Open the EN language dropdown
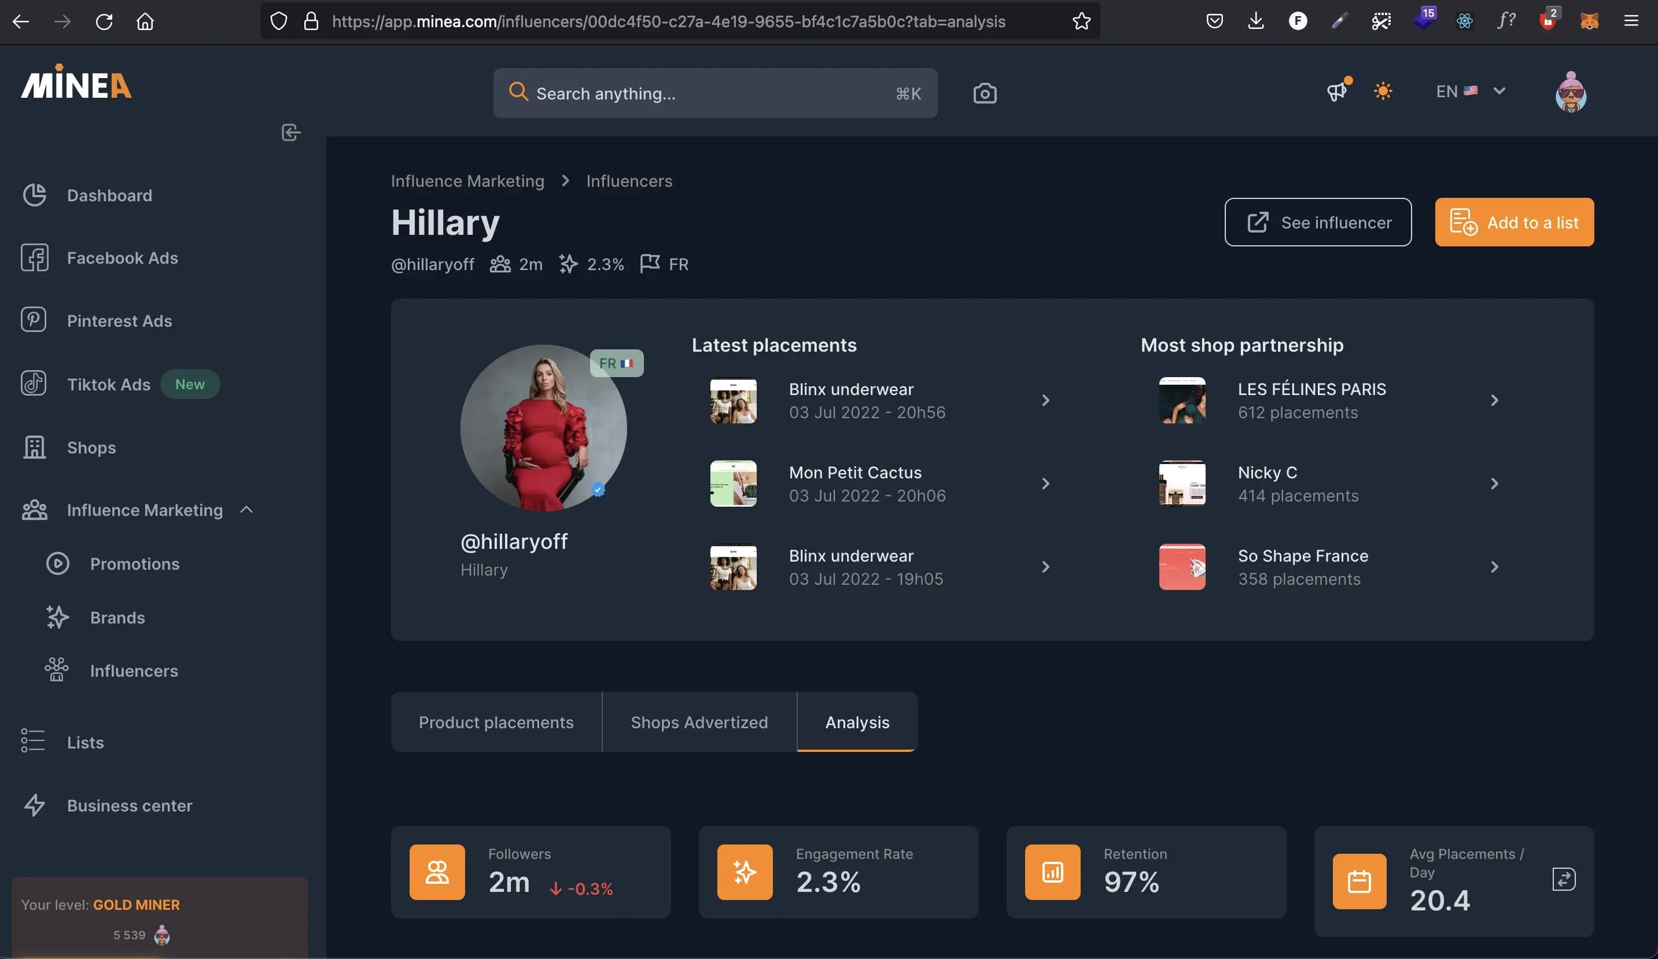 click(x=1471, y=91)
